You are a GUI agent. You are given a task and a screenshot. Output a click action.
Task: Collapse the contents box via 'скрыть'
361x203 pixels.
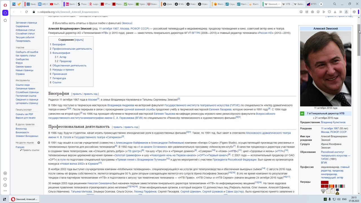[79, 40]
